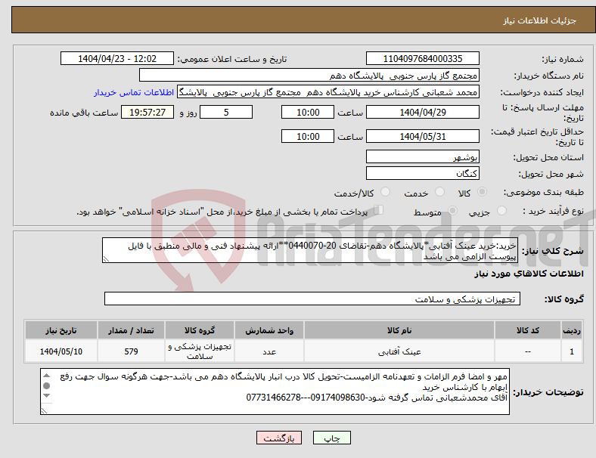Viewport: 596px width, 458px height.
Task: Click the کد کالا column header
Action: 528,330
